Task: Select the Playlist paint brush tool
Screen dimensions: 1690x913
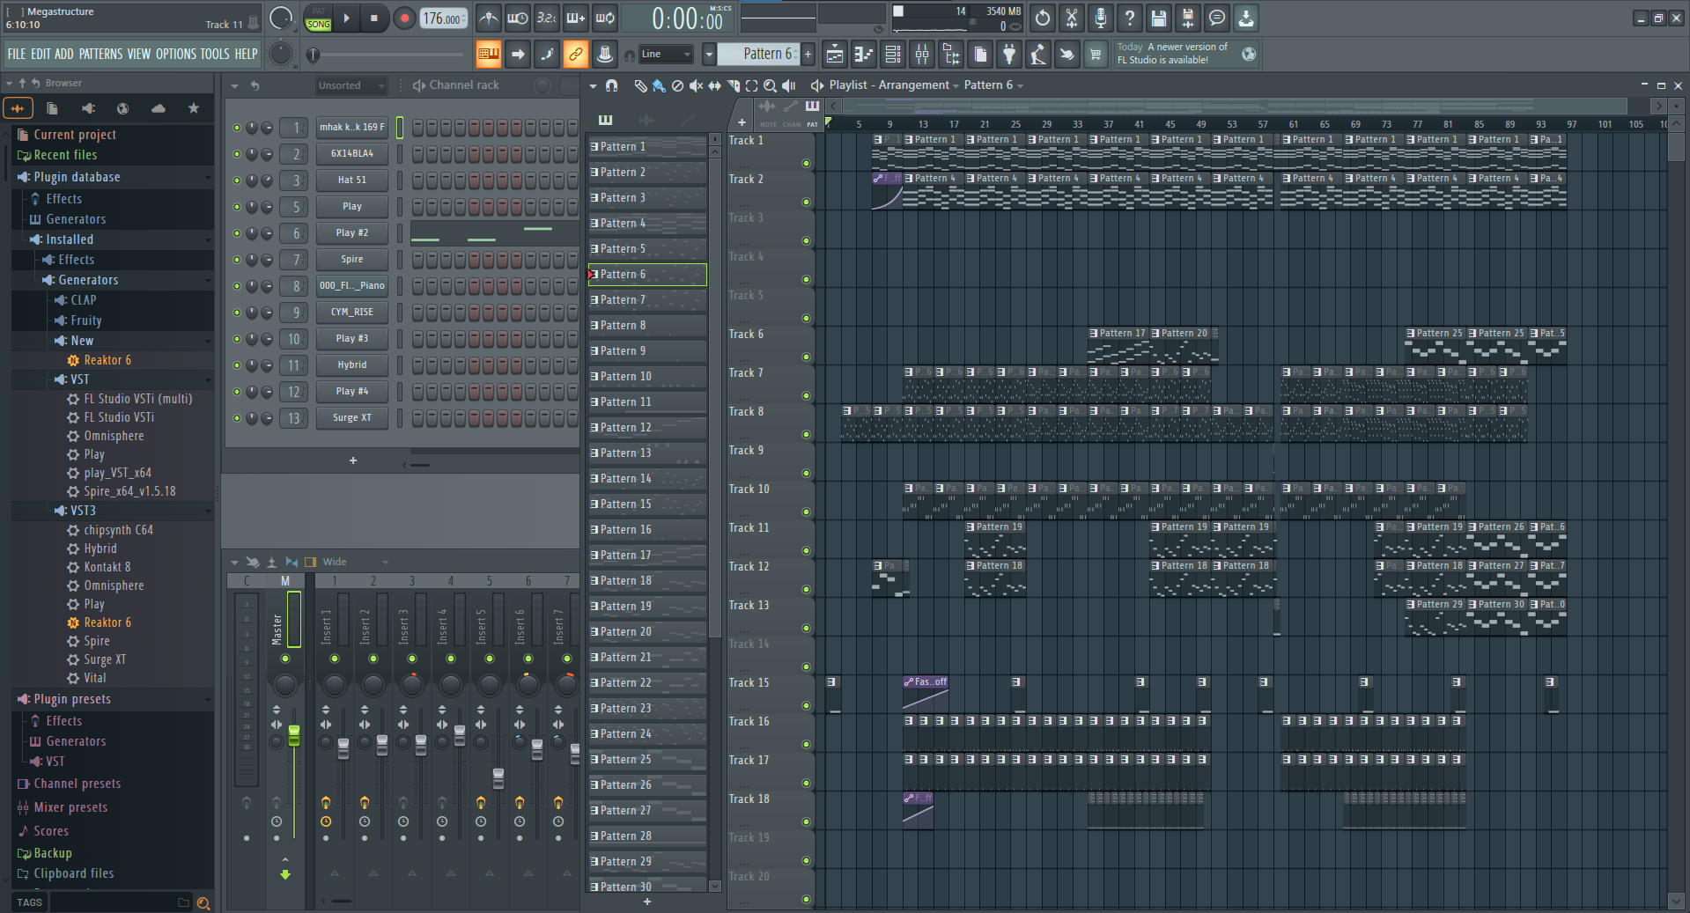Action: (659, 85)
